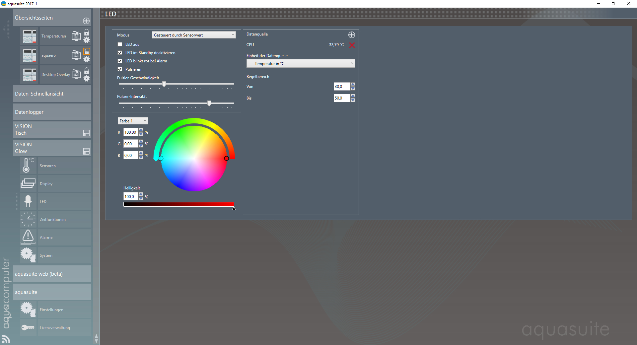Open desktop mode icon for aquaero page

(76, 55)
